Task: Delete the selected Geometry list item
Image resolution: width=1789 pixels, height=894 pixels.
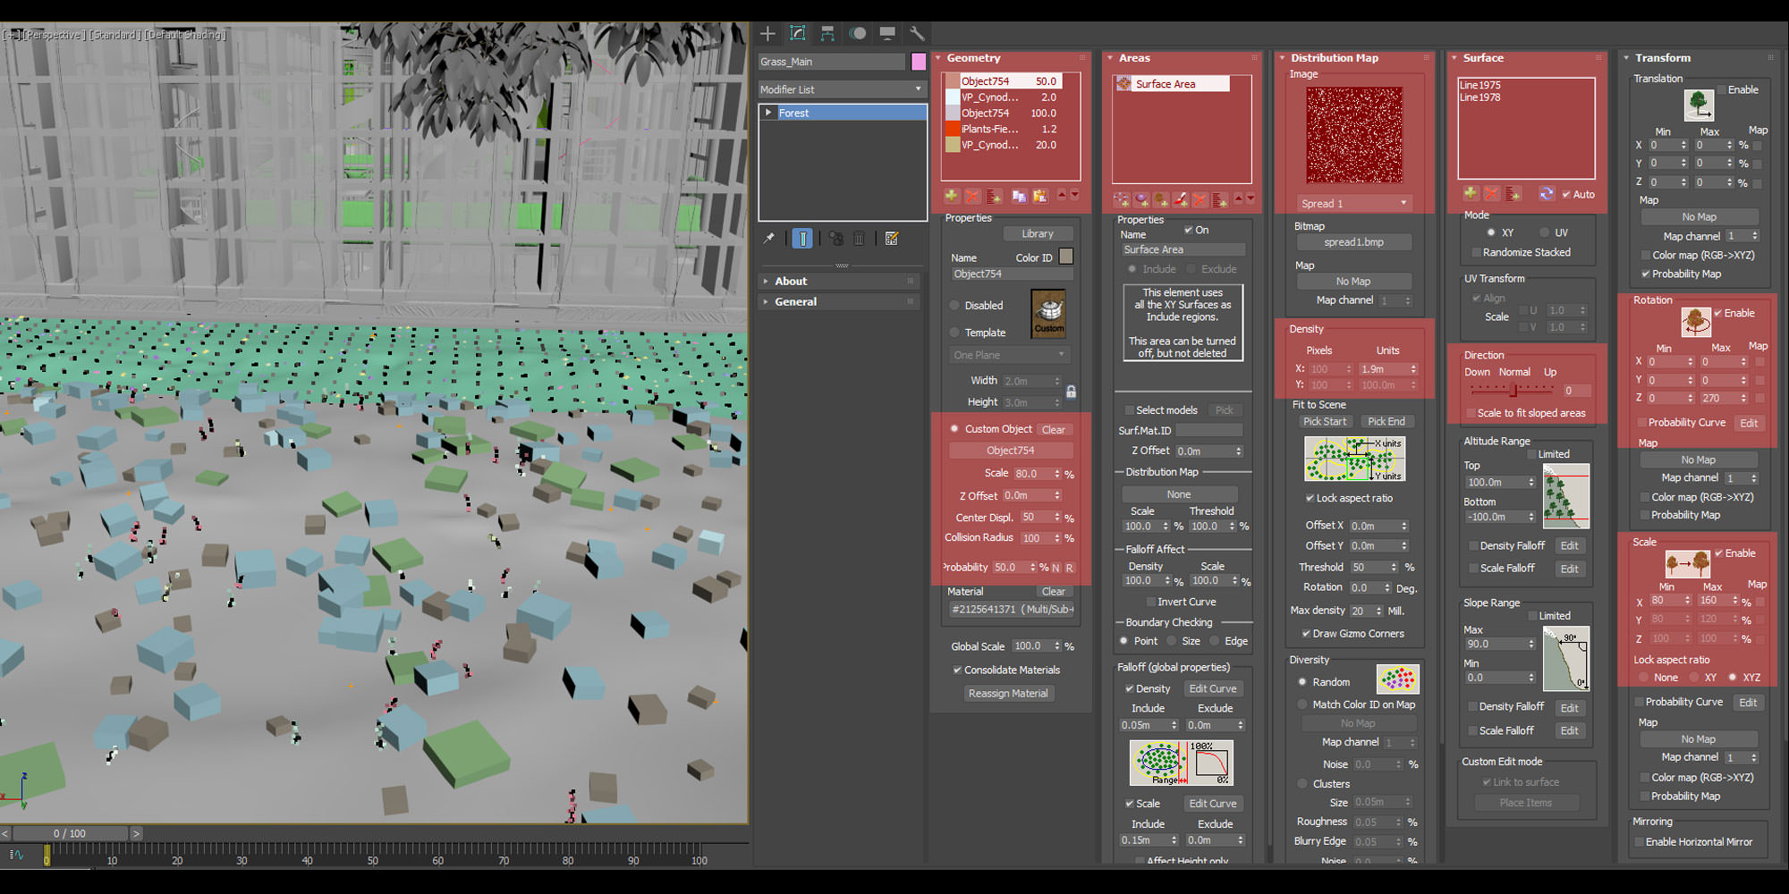Action: coord(972,196)
